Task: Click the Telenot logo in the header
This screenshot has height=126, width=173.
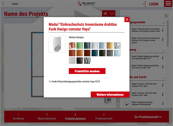Action: 86,3
